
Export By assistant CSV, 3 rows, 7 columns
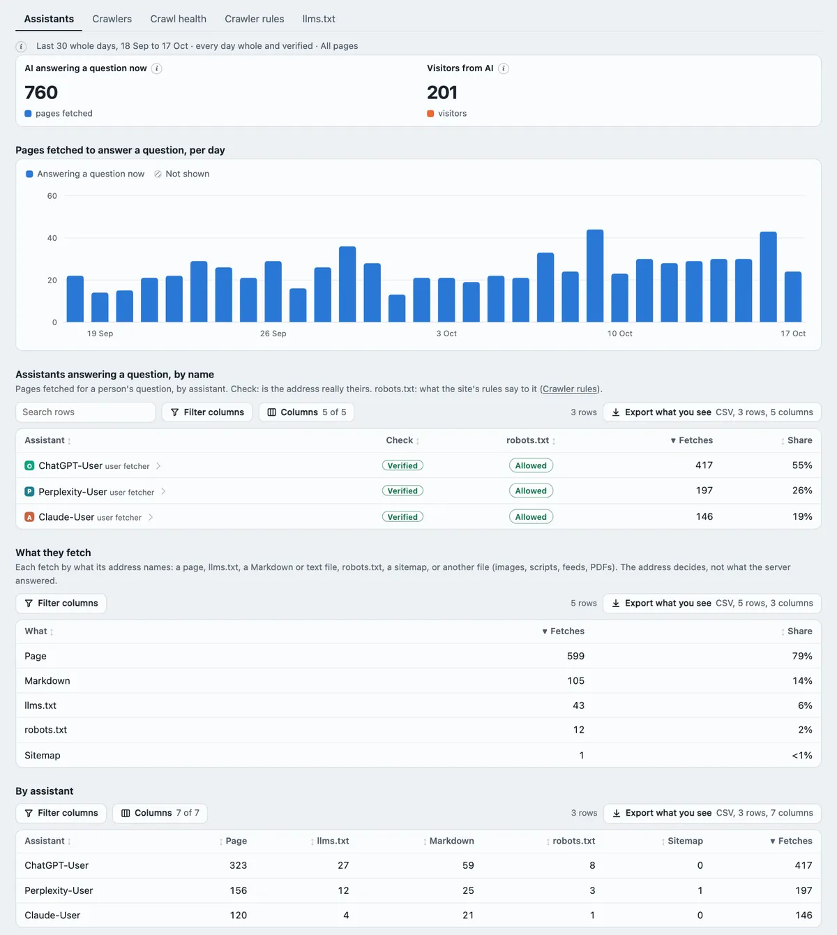[712, 813]
